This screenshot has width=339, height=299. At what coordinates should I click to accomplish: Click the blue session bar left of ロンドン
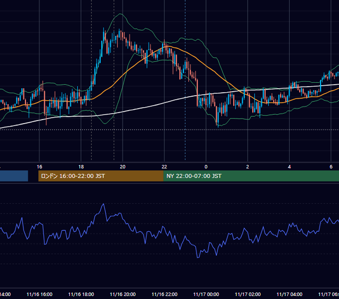[x=14, y=176]
